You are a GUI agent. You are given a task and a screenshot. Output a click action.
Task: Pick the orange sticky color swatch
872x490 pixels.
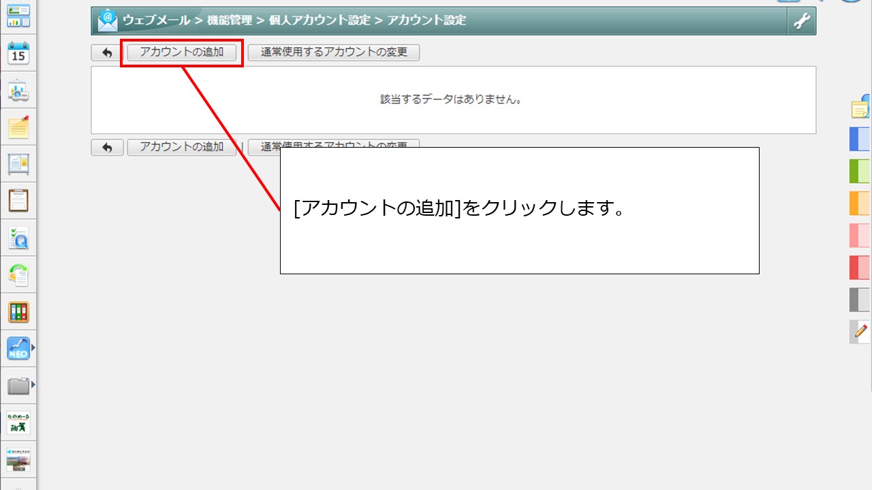(x=860, y=203)
